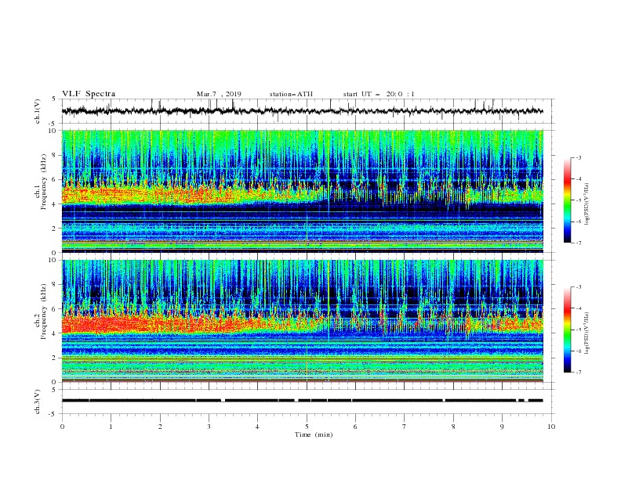Image resolution: width=621 pixels, height=479 pixels.
Task: Click the "-7" label on the ch.1 color bar
Action: (579, 243)
